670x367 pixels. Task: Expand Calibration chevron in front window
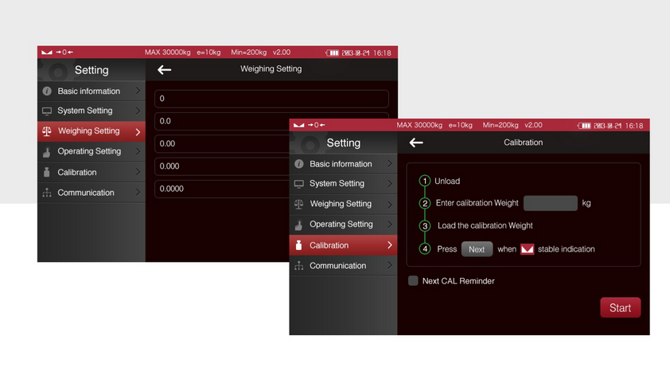pos(389,245)
